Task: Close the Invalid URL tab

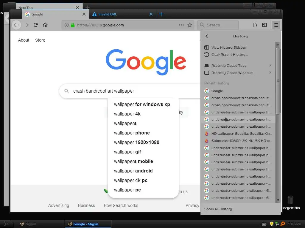Action: click(x=151, y=14)
